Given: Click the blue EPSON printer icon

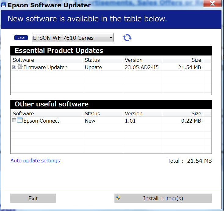Looking at the screenshot, I should 21,38.
